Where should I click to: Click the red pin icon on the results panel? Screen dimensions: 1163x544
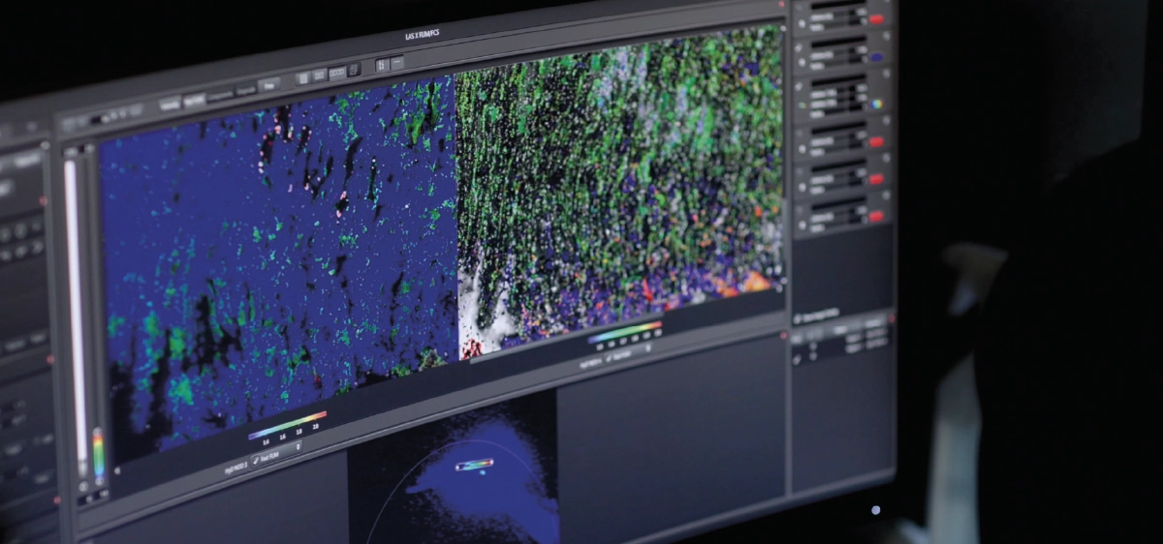pos(783,335)
